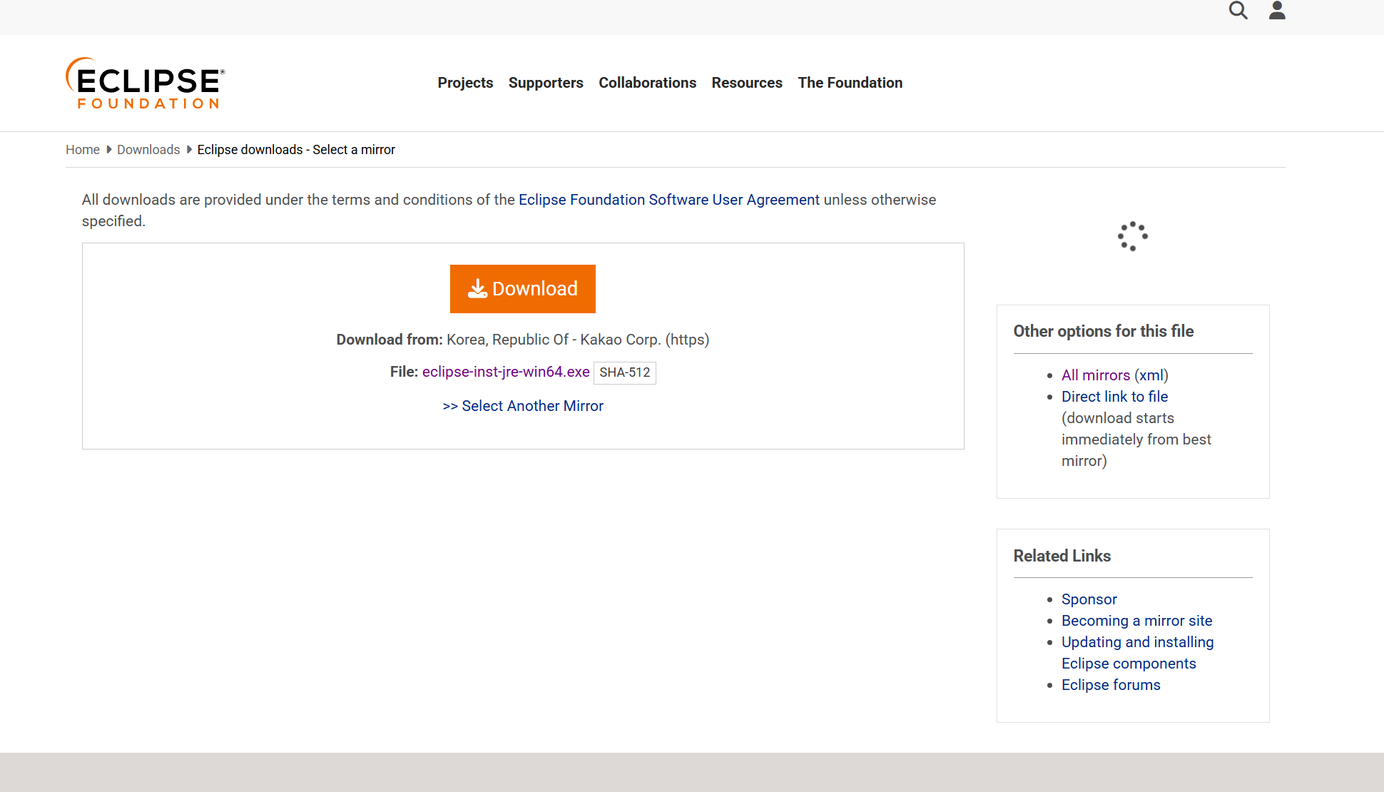The height and width of the screenshot is (792, 1384).
Task: Open the Supporters menu
Action: coord(546,83)
